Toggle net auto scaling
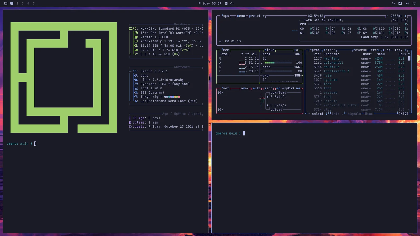This screenshot has width=420, height=236. [x=257, y=88]
